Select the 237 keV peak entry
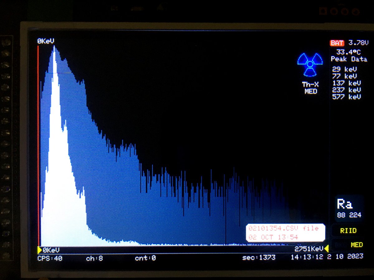 pos(347,90)
